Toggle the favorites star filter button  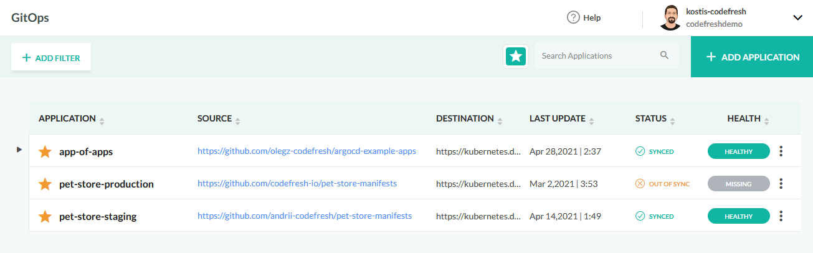(x=515, y=56)
